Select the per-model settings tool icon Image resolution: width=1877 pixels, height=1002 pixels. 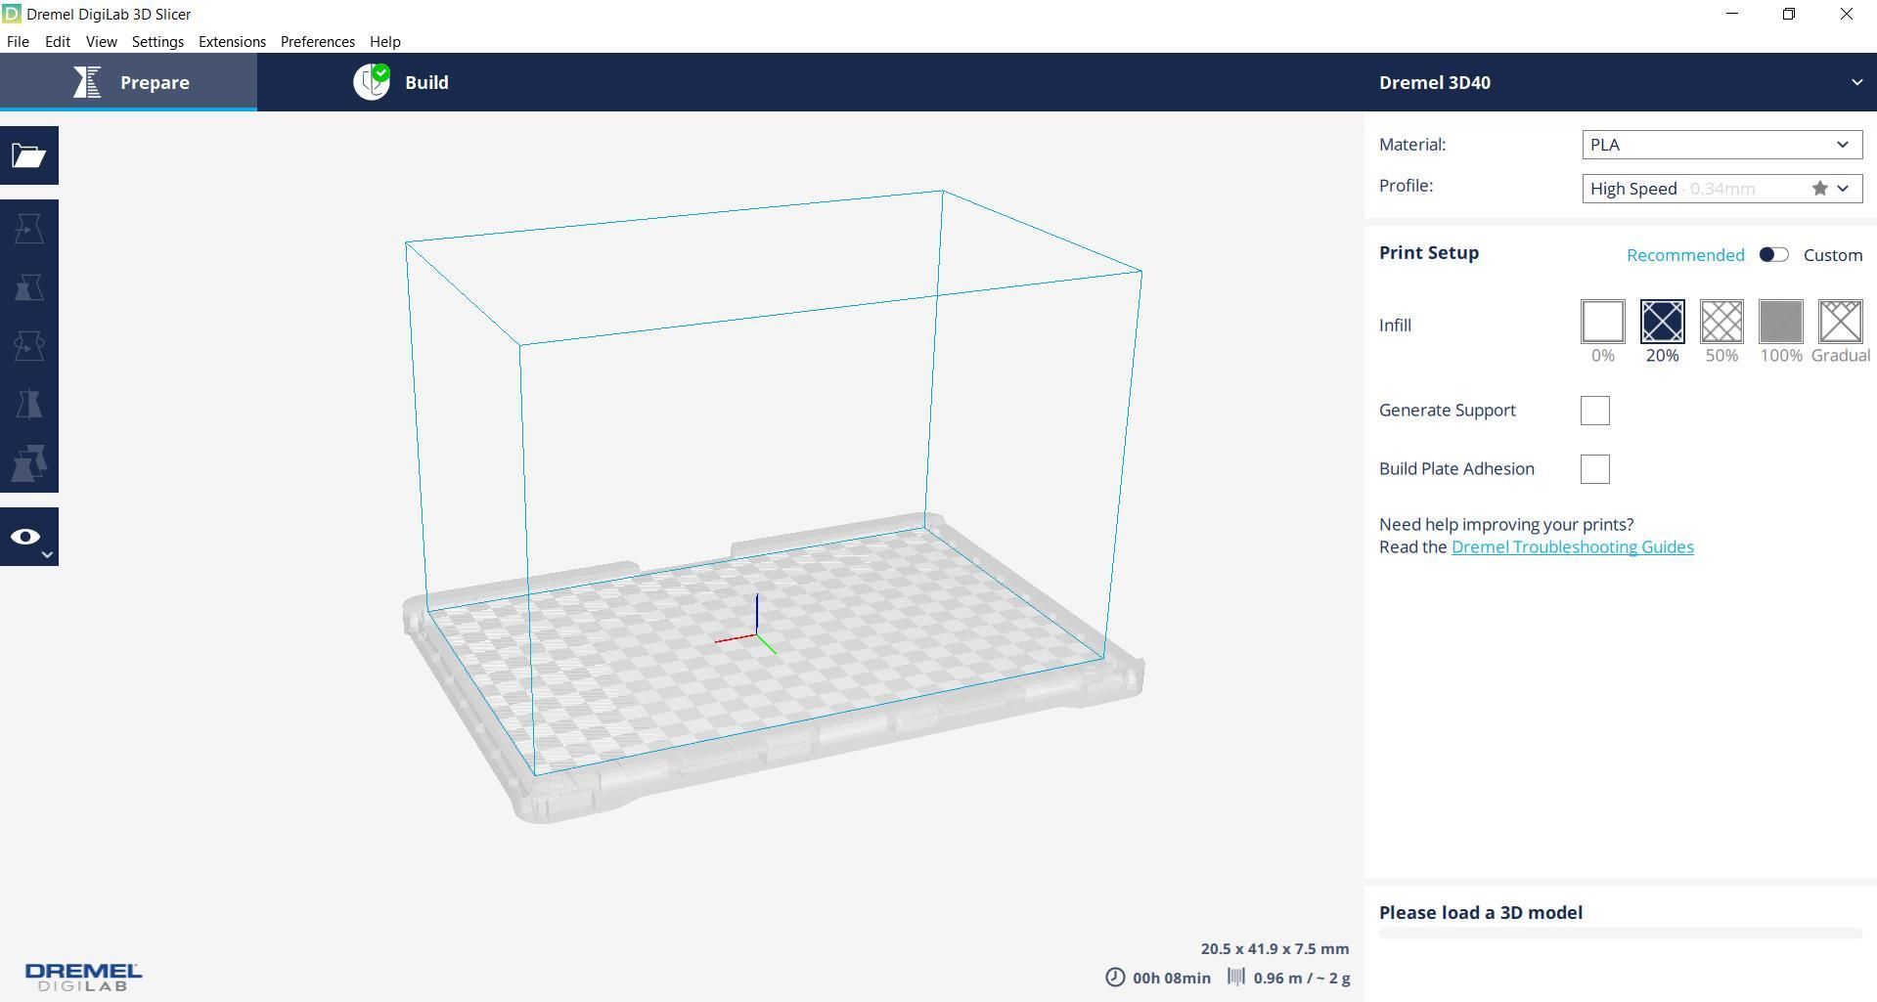[x=29, y=463]
